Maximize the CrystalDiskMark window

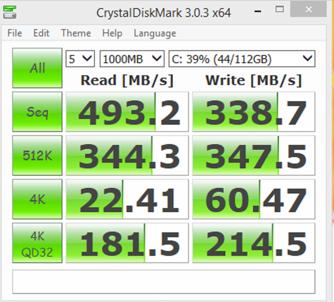279,10
